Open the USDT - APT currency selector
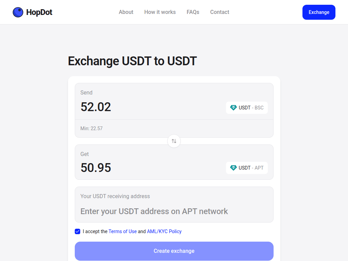The height and width of the screenshot is (261, 348). (247, 168)
